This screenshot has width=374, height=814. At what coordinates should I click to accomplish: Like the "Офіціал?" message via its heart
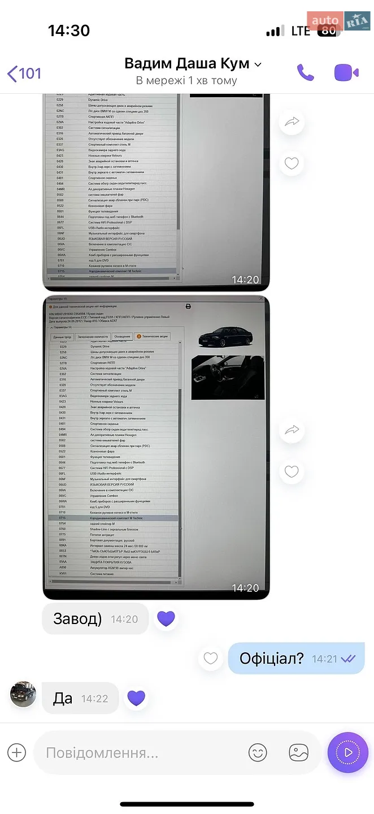[211, 658]
